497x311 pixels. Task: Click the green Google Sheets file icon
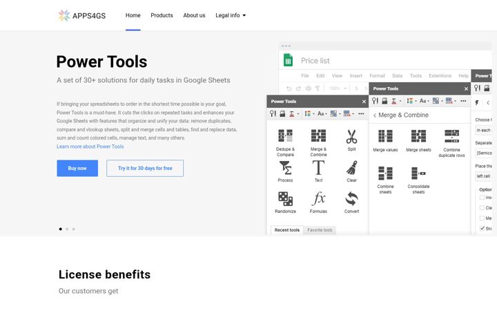click(288, 60)
